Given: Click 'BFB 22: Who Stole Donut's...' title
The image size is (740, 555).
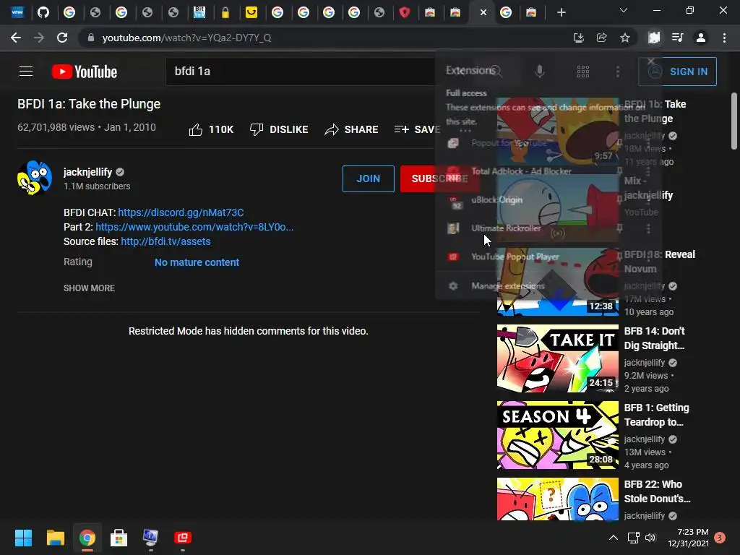Looking at the screenshot, I should tap(657, 491).
